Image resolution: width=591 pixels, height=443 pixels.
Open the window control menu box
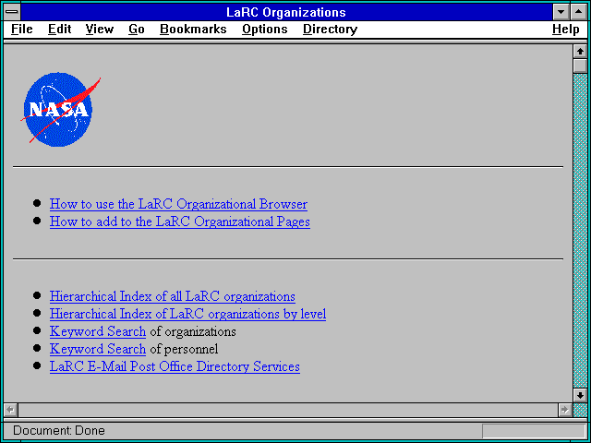coord(12,12)
